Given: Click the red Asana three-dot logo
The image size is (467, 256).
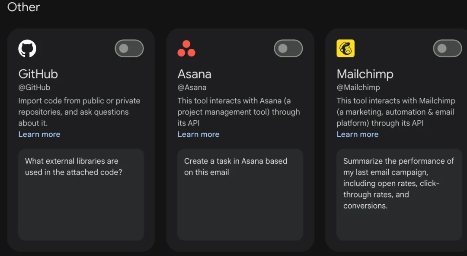Looking at the screenshot, I should [x=186, y=49].
